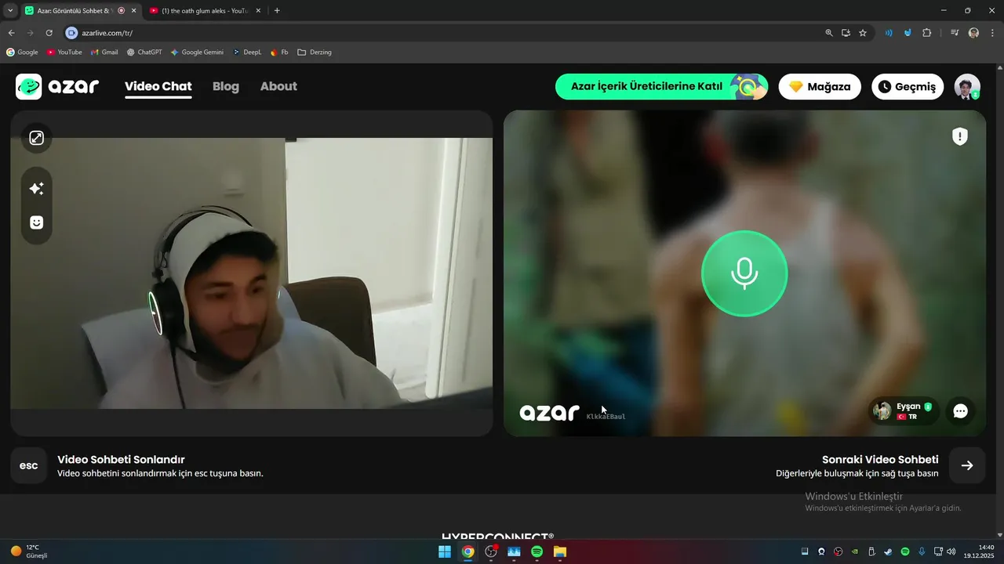This screenshot has height=564, width=1004.
Task: Close the YouTube browser tab
Action: pyautogui.click(x=258, y=11)
